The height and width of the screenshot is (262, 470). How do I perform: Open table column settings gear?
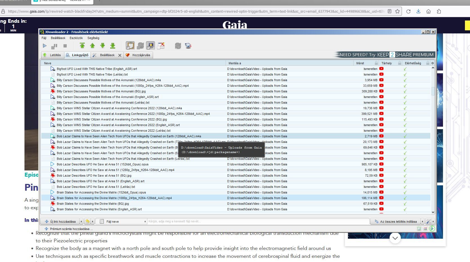(x=433, y=63)
